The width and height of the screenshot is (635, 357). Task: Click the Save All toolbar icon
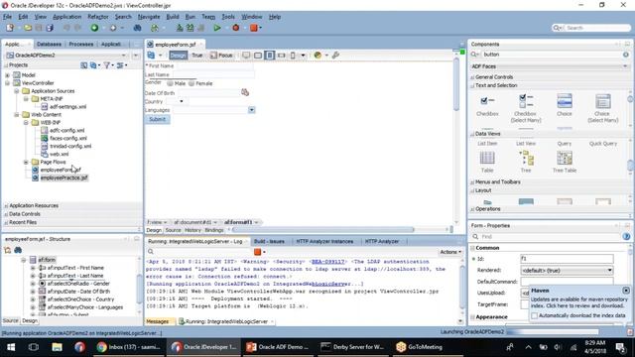pyautogui.click(x=50, y=28)
